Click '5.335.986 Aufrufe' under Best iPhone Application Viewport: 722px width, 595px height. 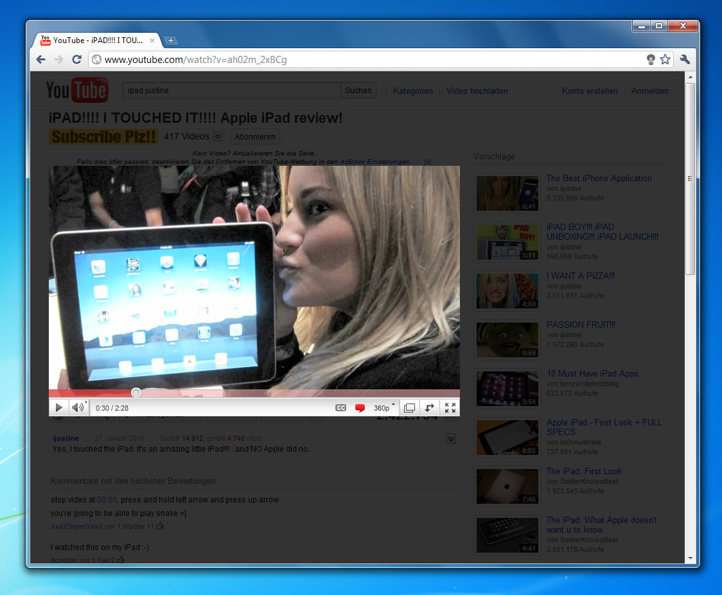pyautogui.click(x=575, y=198)
